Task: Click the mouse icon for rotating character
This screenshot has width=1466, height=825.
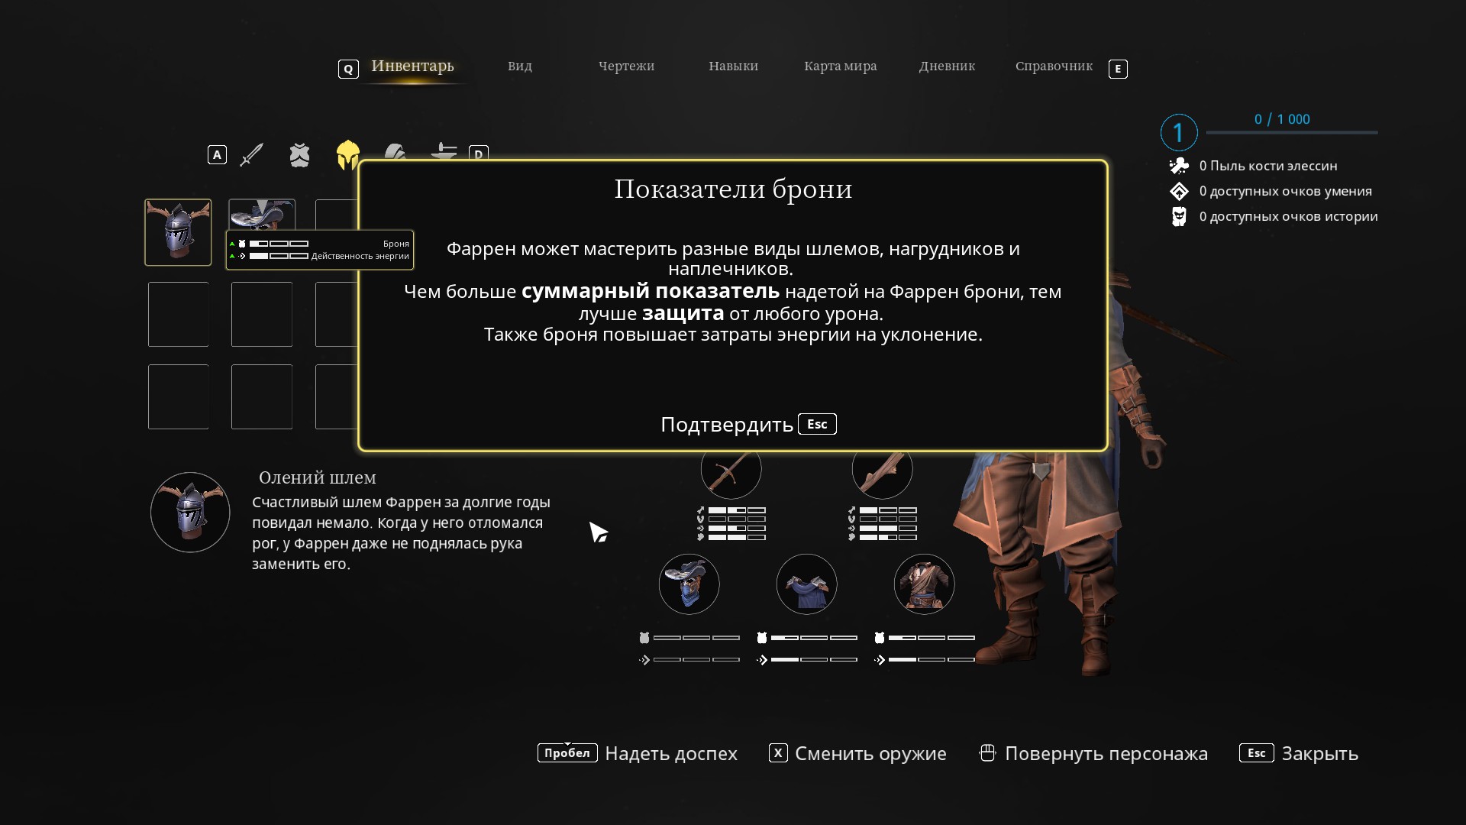Action: (987, 753)
